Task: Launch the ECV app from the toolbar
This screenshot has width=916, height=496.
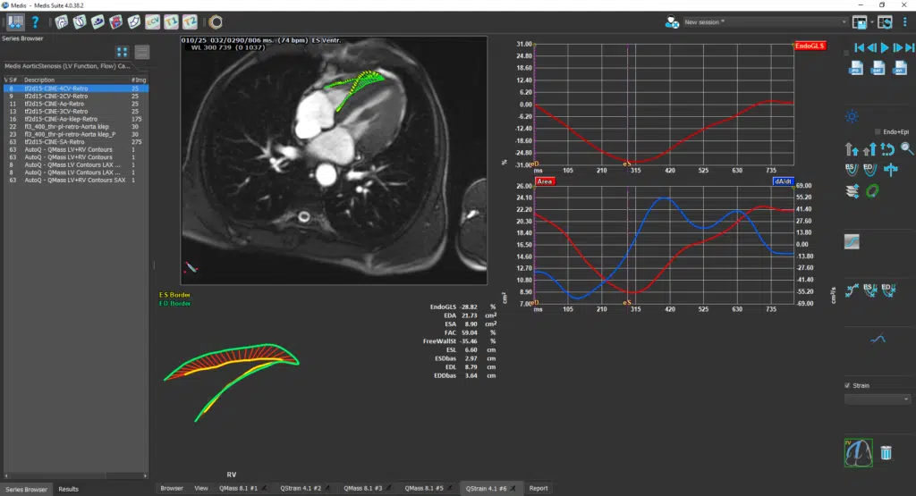Action: [x=152, y=21]
